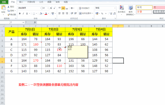Open the font size dropdown
The image size is (165, 105).
48,8
